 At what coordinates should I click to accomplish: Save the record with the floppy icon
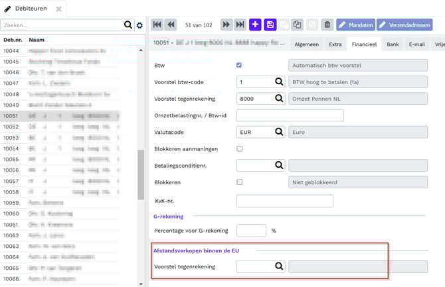coord(270,25)
